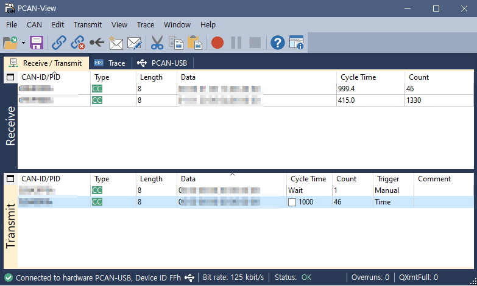Switch to the PCAN-USB tab

click(x=162, y=63)
